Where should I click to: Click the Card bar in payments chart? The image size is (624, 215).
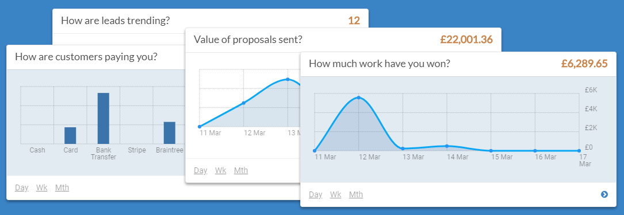tap(70, 135)
